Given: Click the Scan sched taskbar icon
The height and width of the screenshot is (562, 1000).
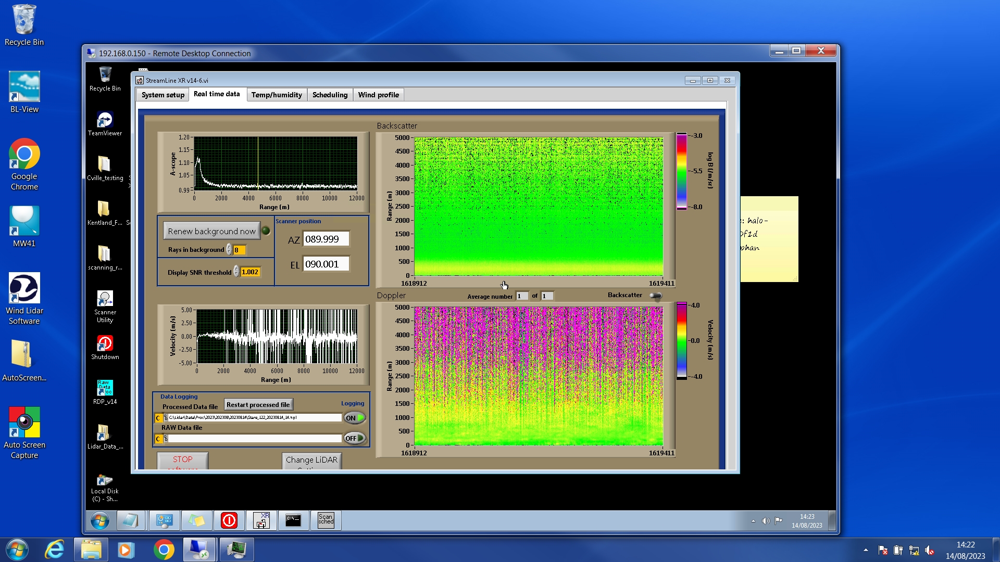Looking at the screenshot, I should click(x=326, y=520).
